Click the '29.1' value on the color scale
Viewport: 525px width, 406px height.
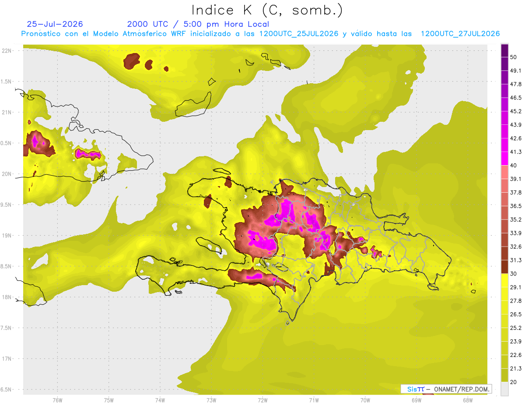[516, 287]
